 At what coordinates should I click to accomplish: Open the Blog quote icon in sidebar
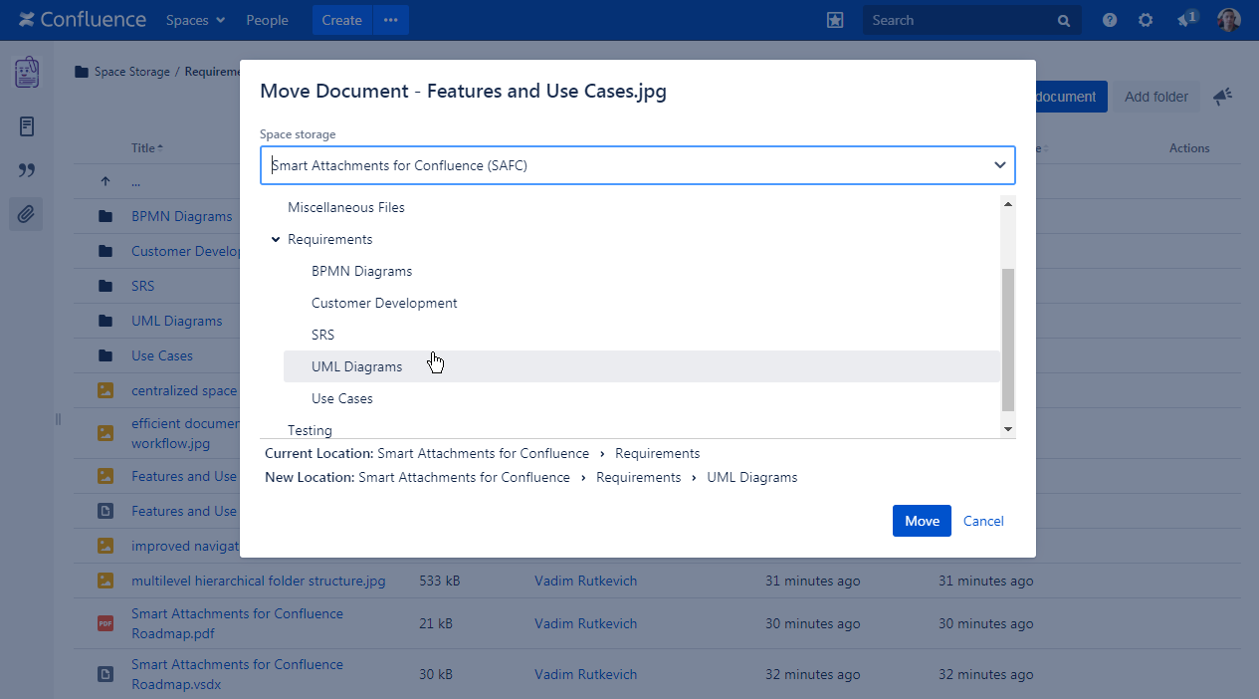pyautogui.click(x=27, y=170)
